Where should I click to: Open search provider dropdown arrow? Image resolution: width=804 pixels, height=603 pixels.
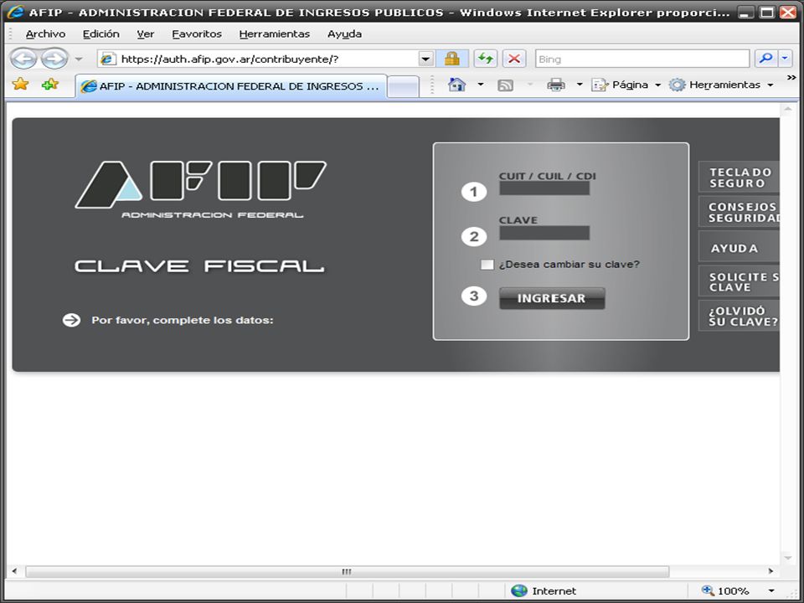coord(785,59)
